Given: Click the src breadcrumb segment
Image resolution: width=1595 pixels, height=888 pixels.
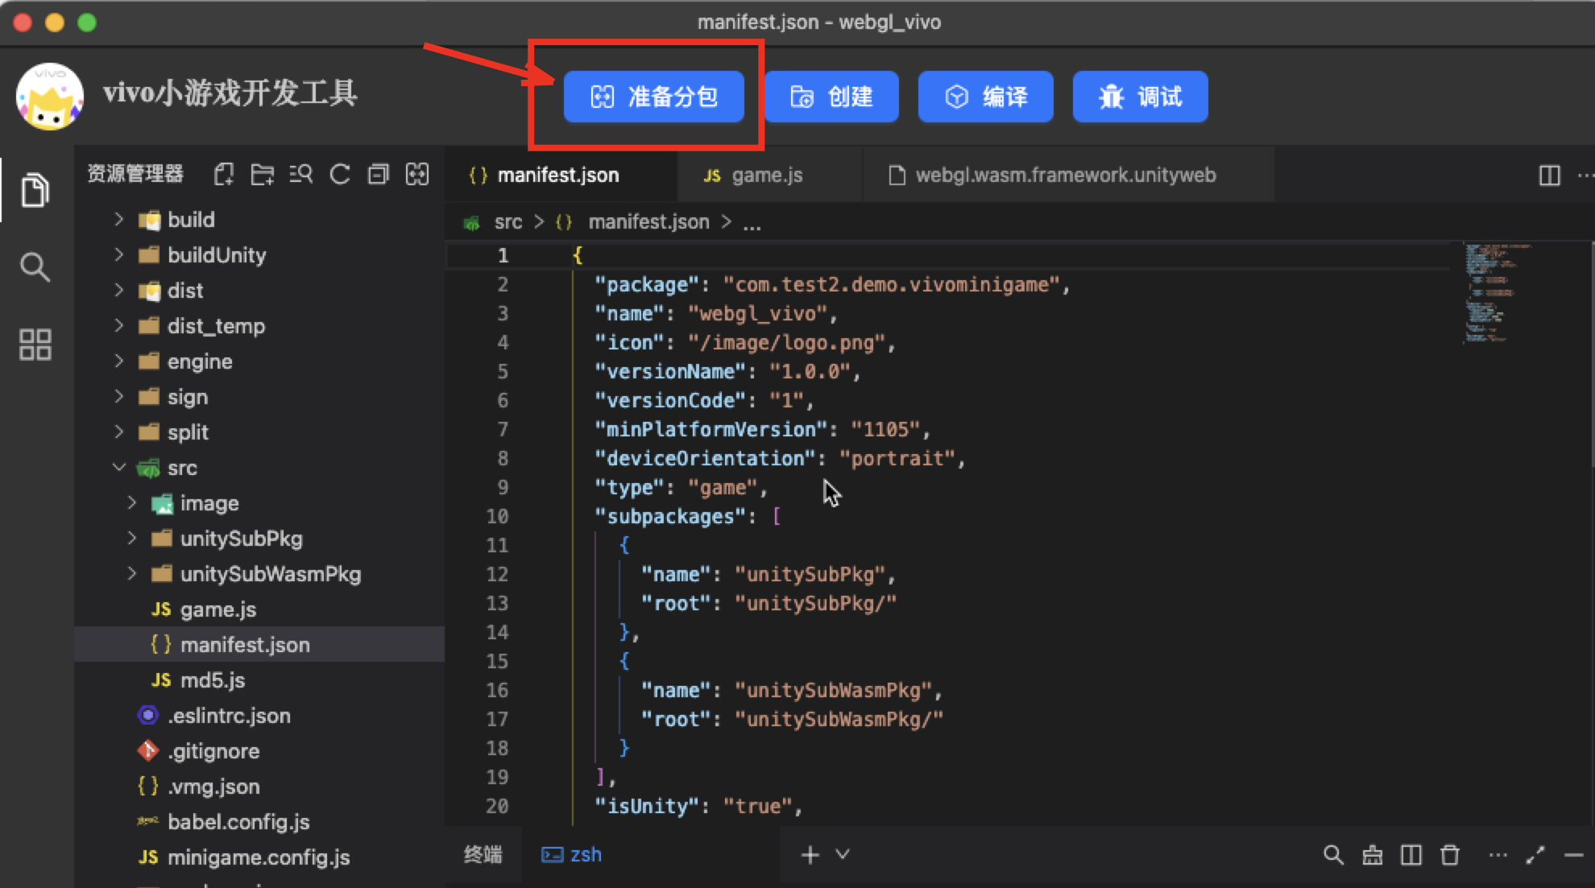Looking at the screenshot, I should click(x=507, y=221).
